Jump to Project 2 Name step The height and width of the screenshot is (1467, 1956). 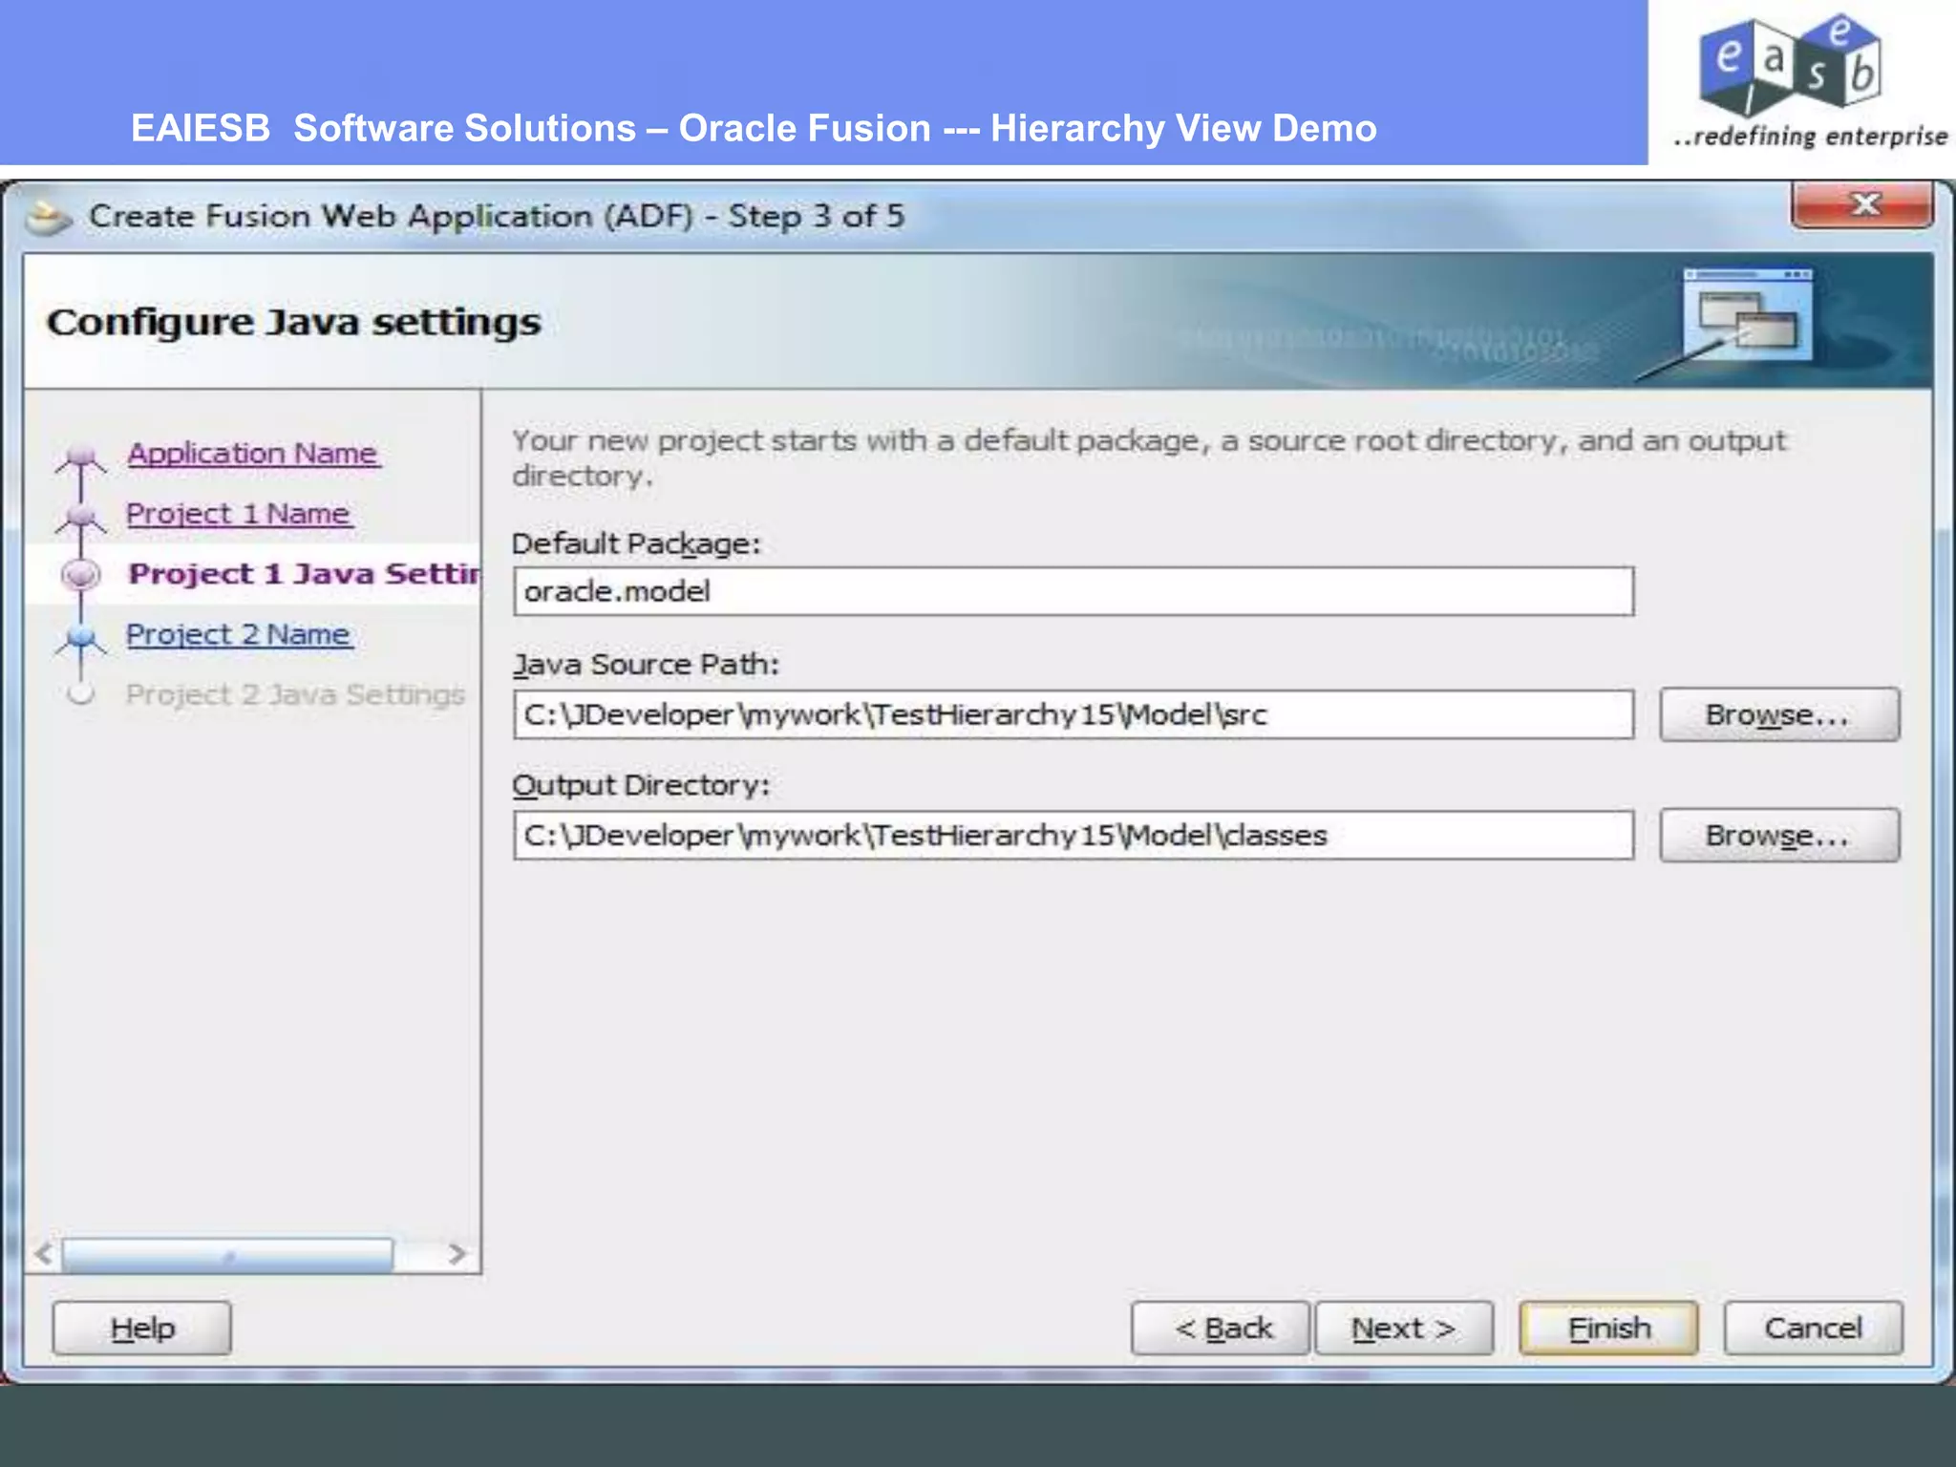(239, 634)
